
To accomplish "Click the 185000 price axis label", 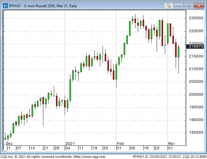I will point(196,132).
